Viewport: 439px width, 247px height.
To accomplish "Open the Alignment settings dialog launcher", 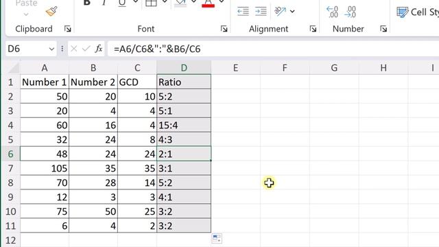I will (313, 29).
